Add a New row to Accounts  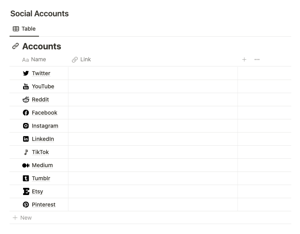click(x=22, y=218)
